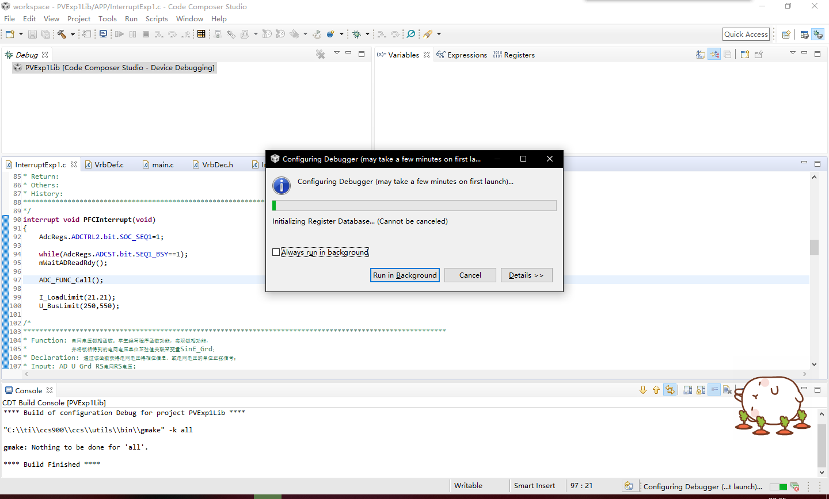Click the Skip All Breakpoints icon
This screenshot has height=499, width=829.
[410, 34]
